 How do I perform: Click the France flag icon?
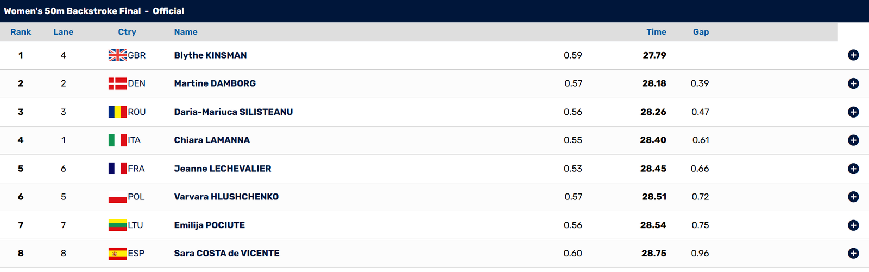pos(117,169)
